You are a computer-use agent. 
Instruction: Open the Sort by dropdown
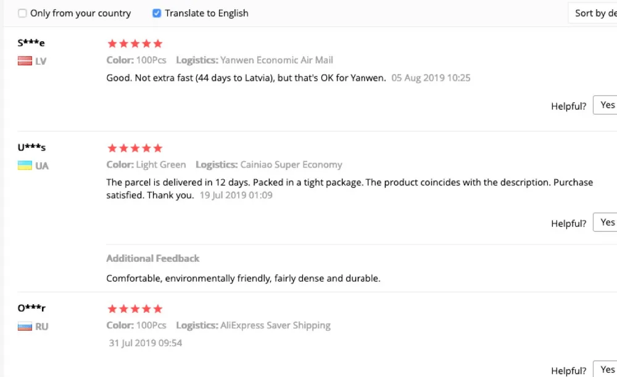tap(592, 13)
